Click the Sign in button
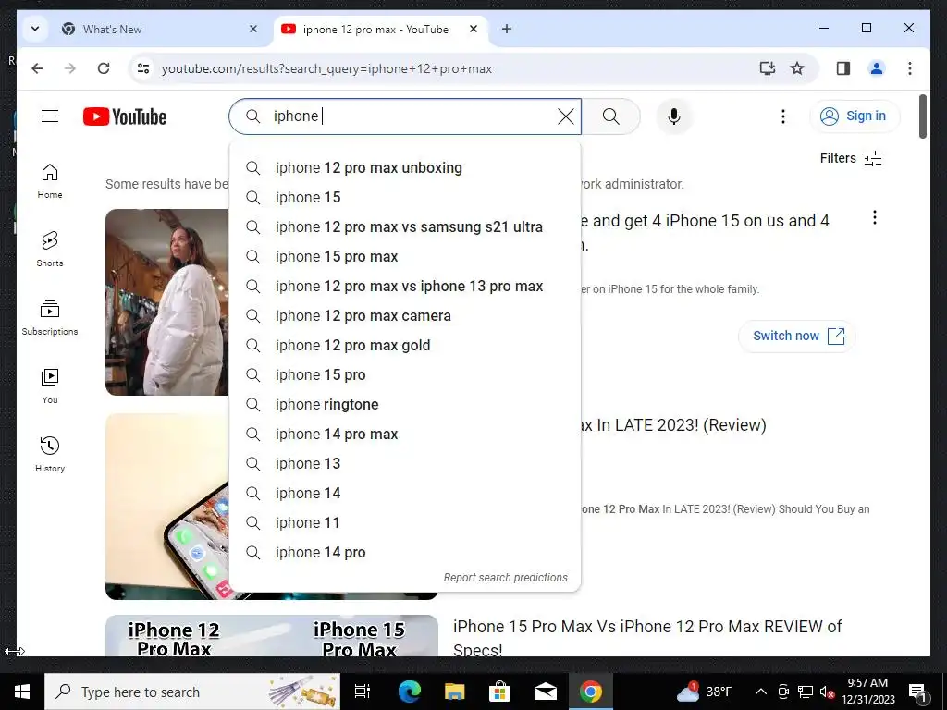Viewport: 947px width, 710px height. pos(855,116)
